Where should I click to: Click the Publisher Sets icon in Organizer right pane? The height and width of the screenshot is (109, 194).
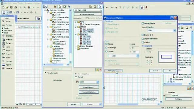(100, 7)
